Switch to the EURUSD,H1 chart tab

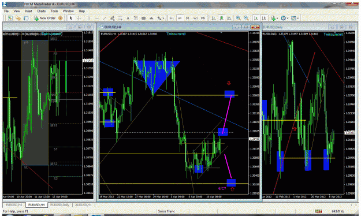(14, 204)
